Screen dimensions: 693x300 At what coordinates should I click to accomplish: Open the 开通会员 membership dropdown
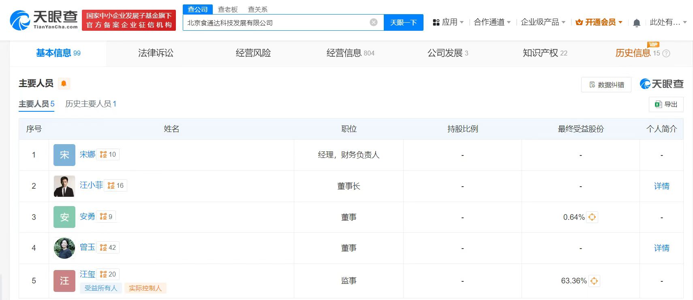tap(599, 22)
